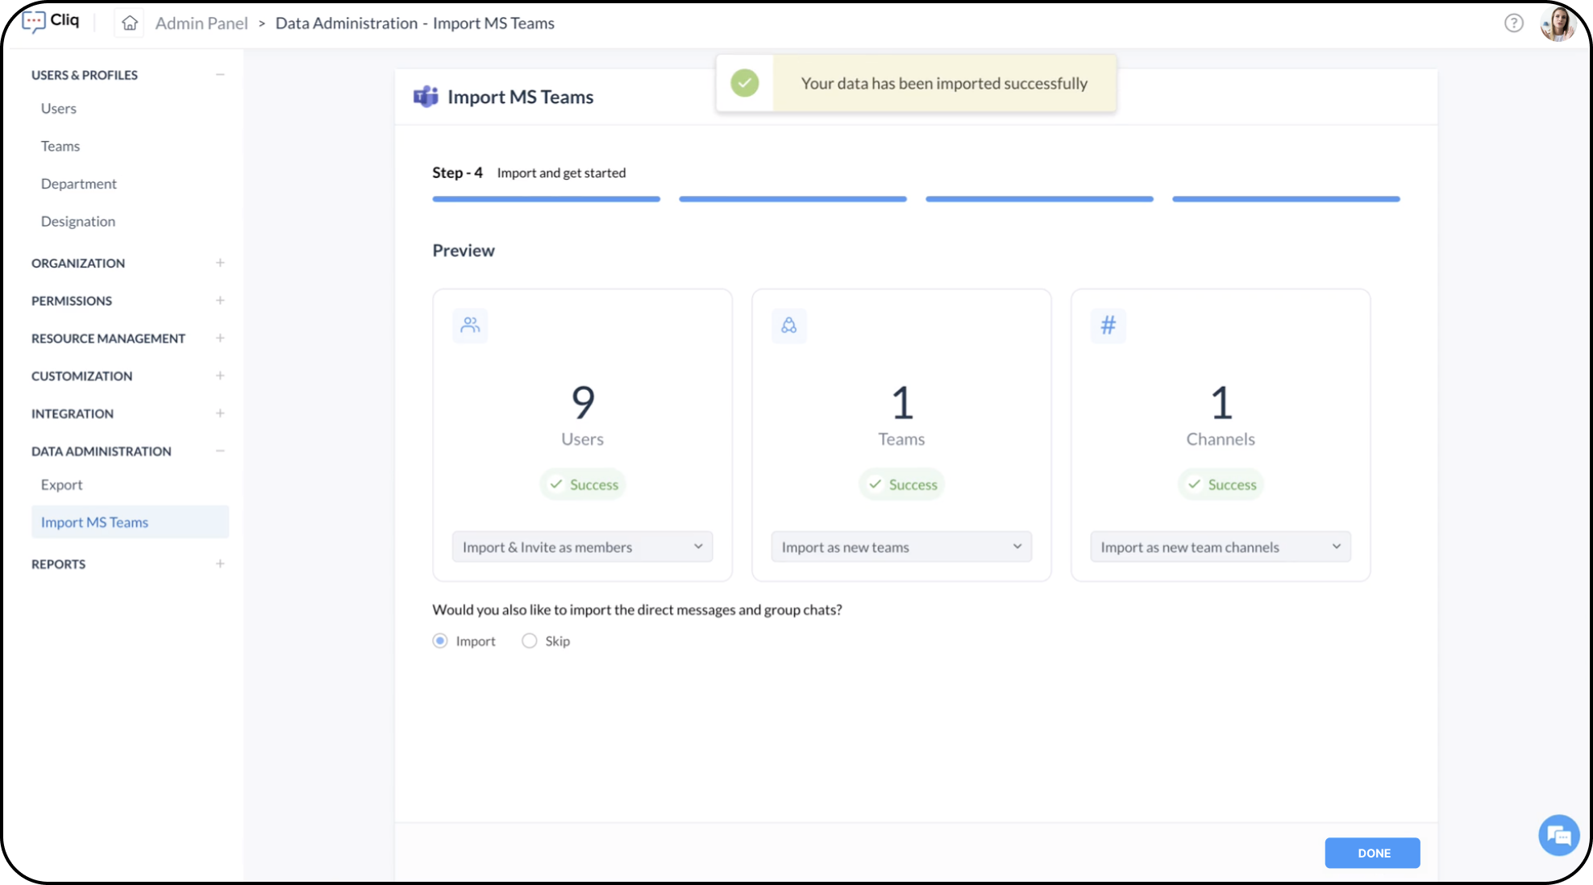Expand the Customization section
Image resolution: width=1593 pixels, height=885 pixels.
coord(220,376)
